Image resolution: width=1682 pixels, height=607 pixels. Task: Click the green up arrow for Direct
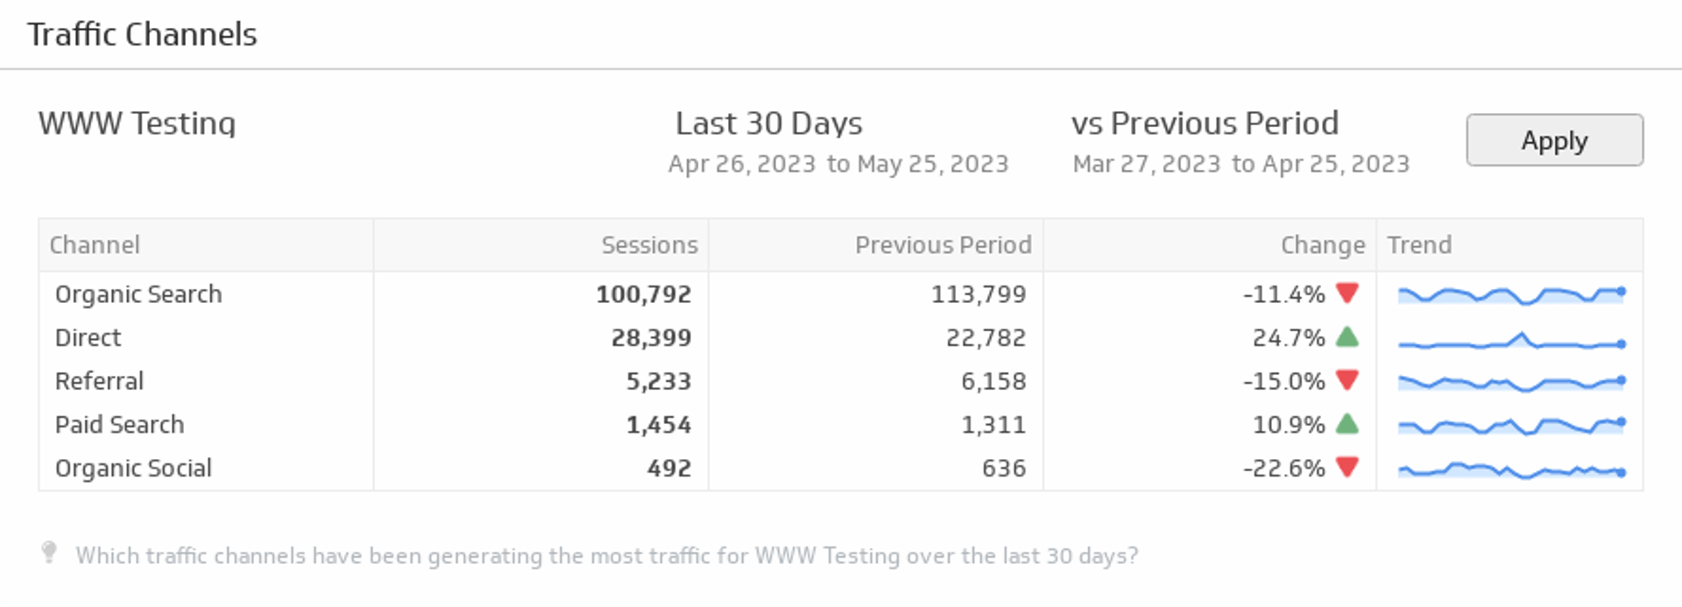point(1347,337)
